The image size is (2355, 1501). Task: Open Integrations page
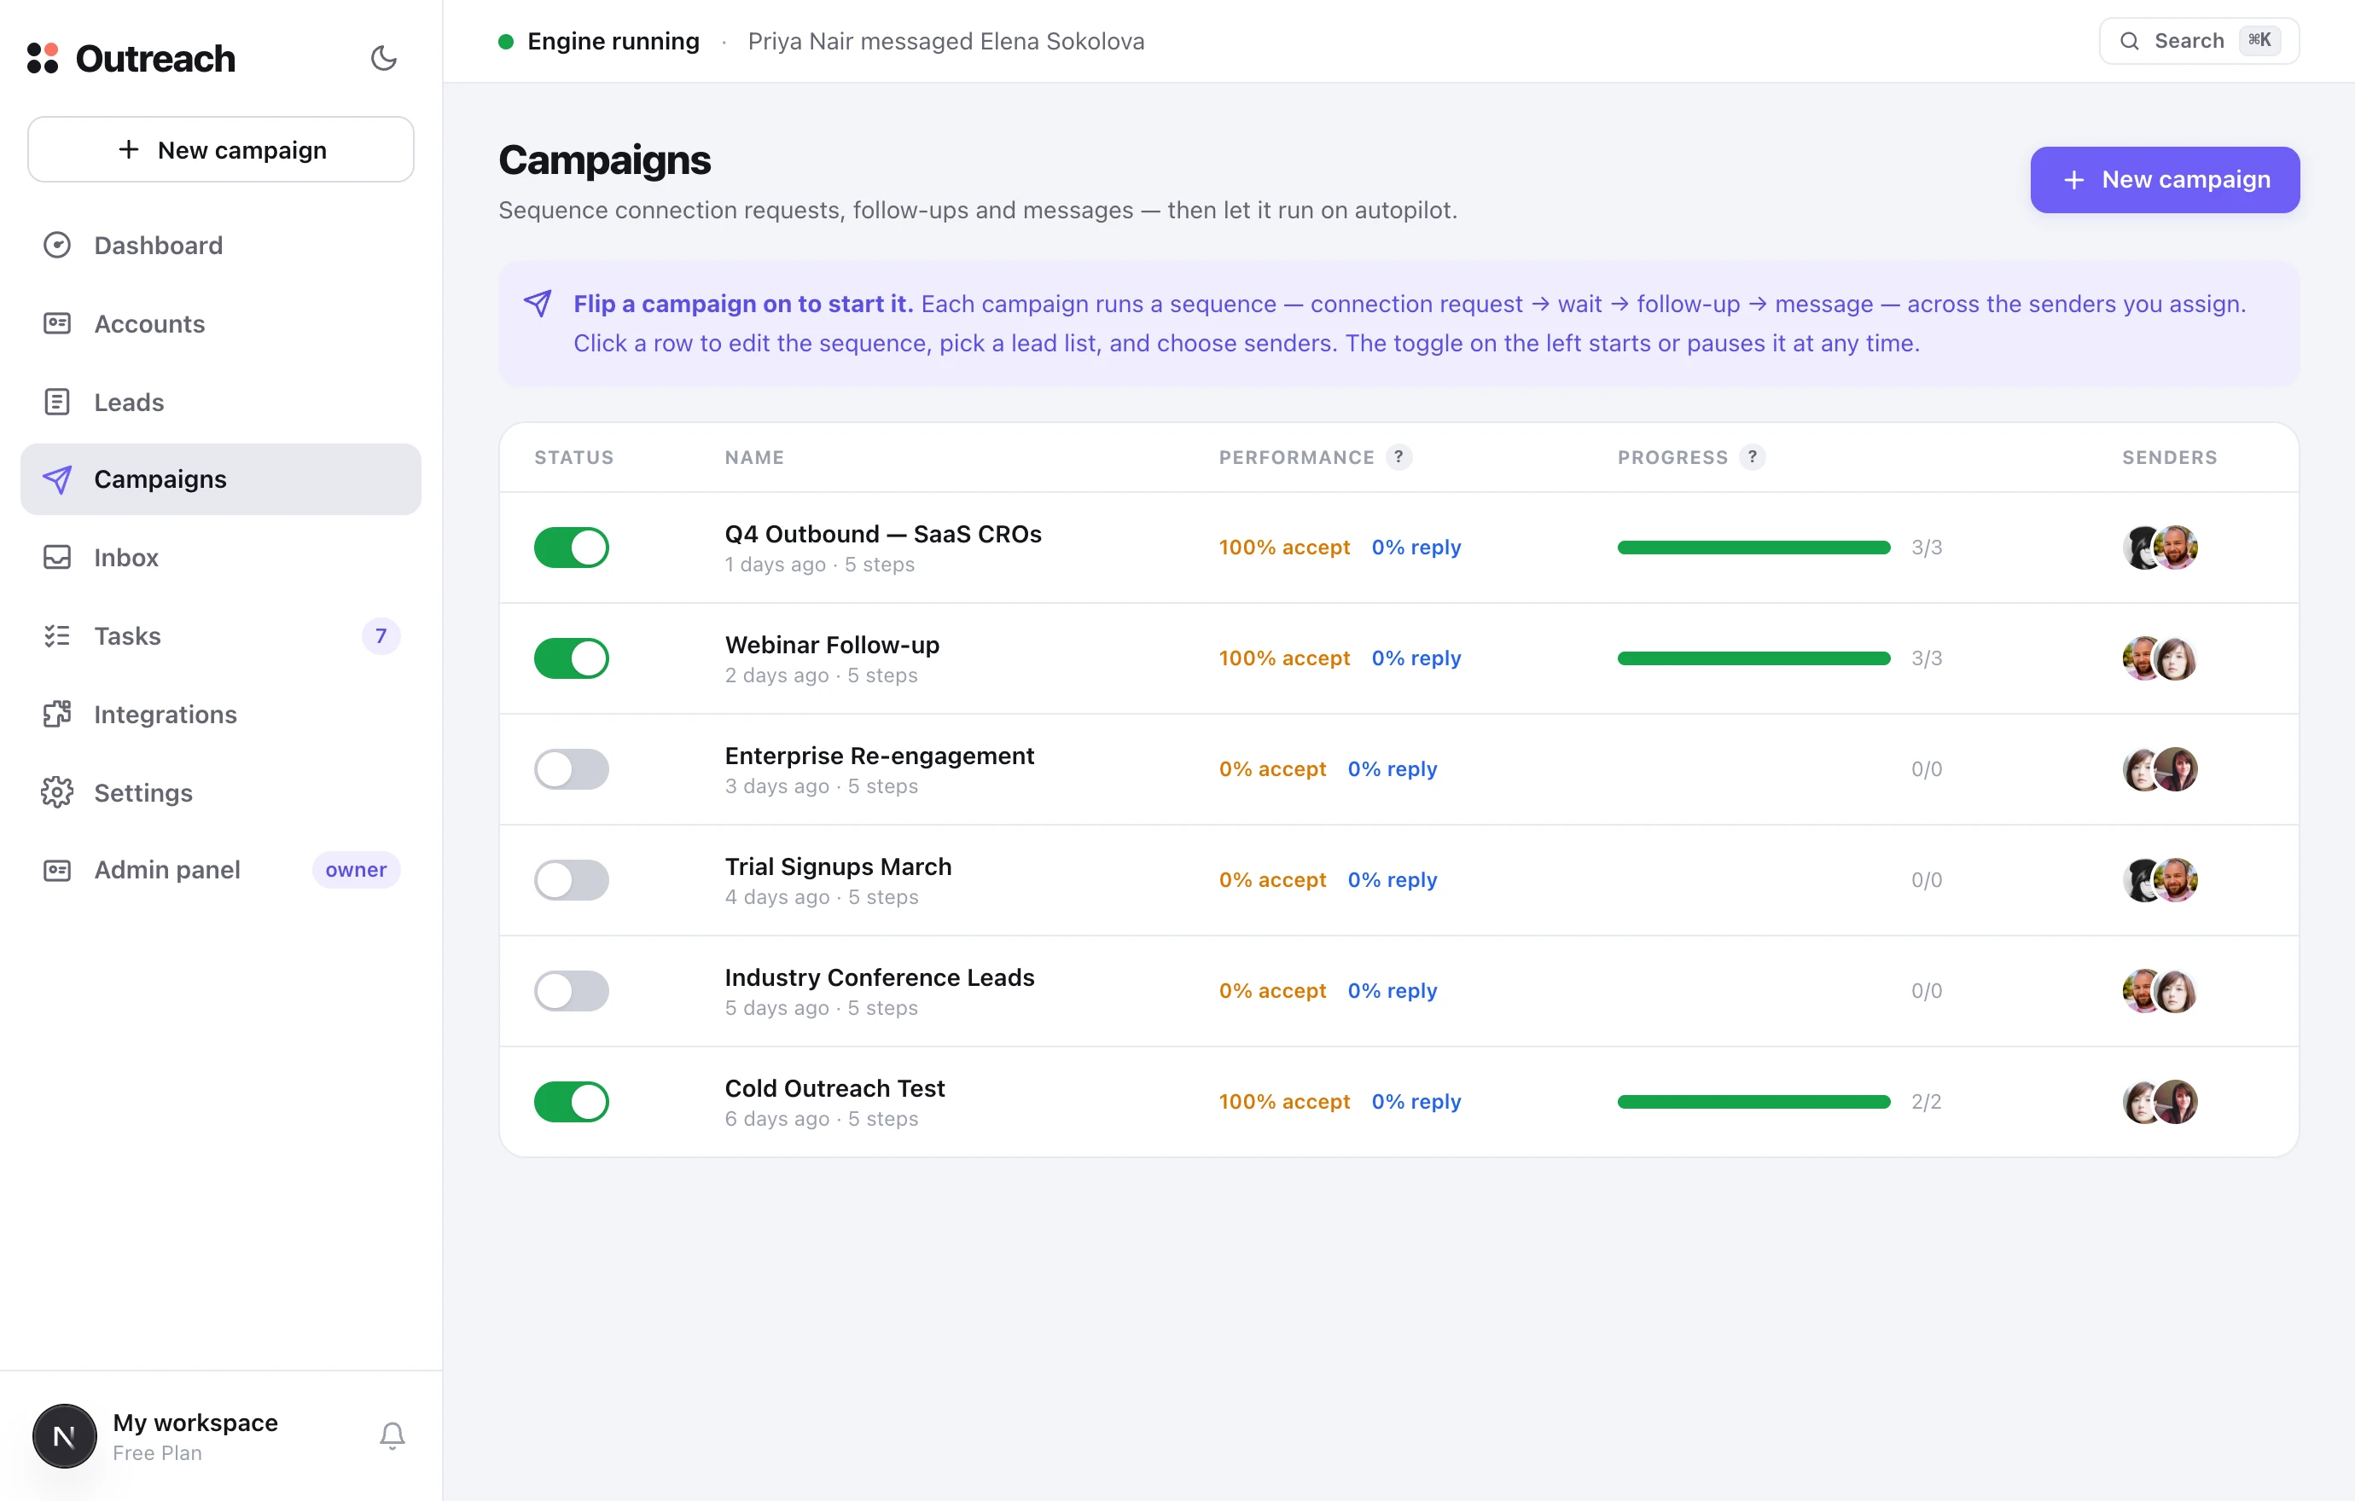[x=221, y=715]
